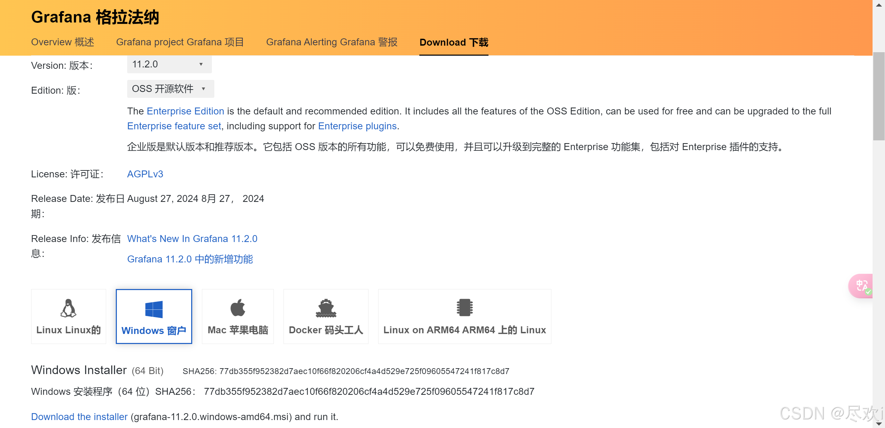Select the Mac apple icon
This screenshot has height=428, width=885.
238,308
